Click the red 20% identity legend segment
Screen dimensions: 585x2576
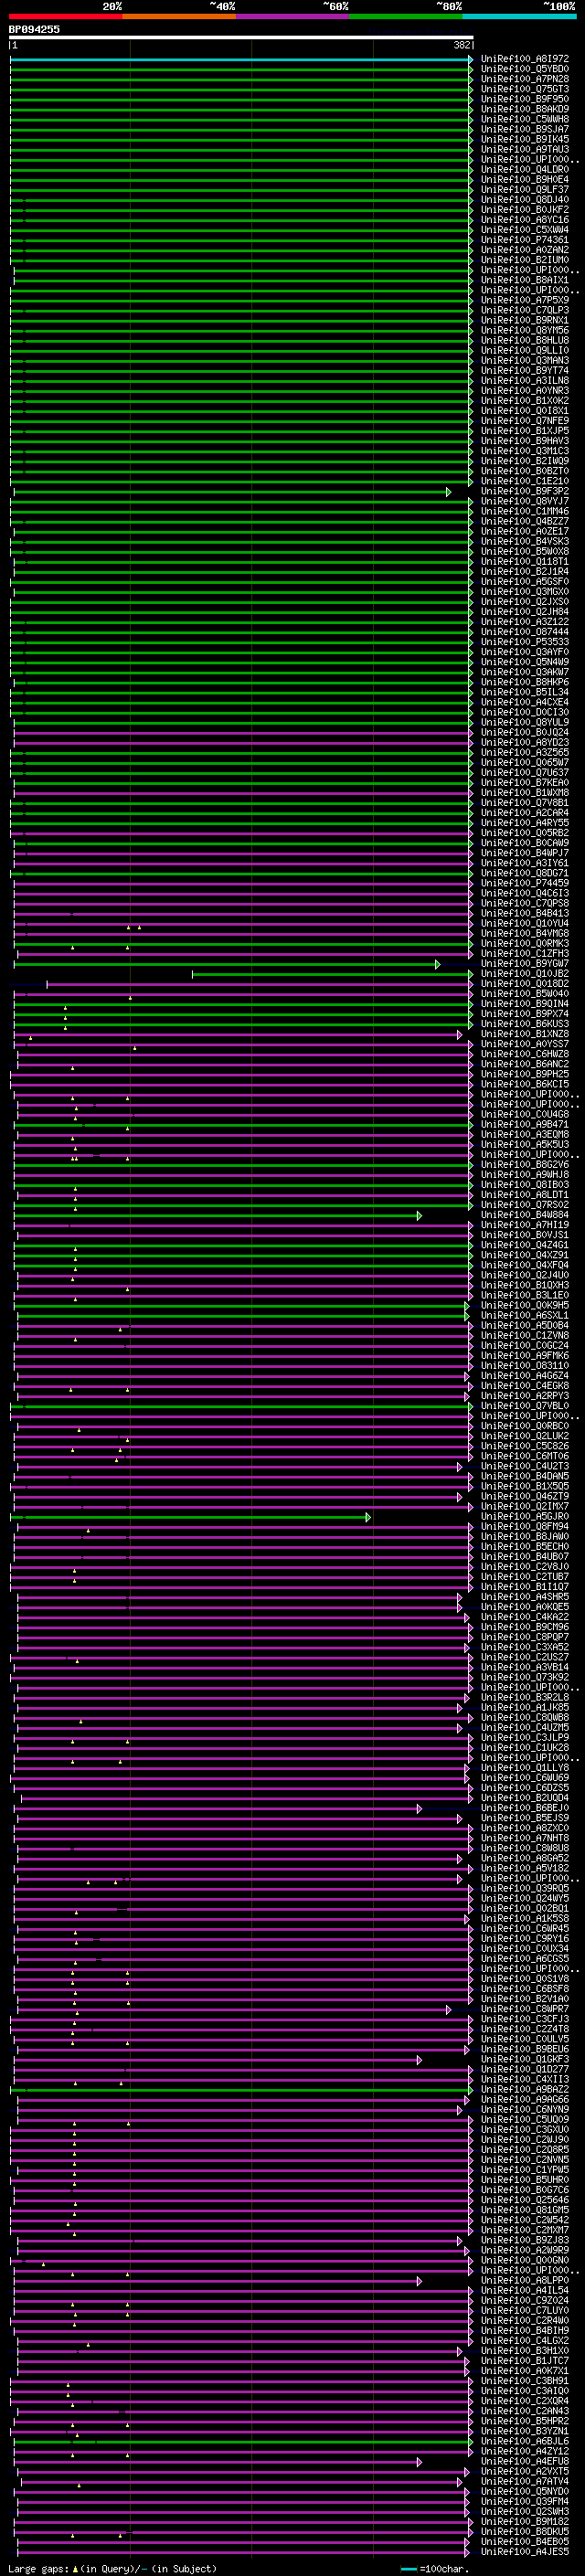click(65, 17)
